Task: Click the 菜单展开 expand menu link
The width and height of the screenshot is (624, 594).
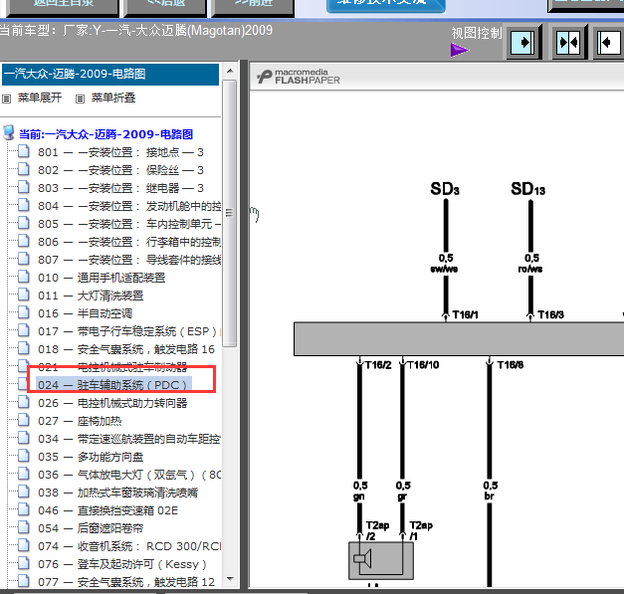Action: tap(40, 98)
